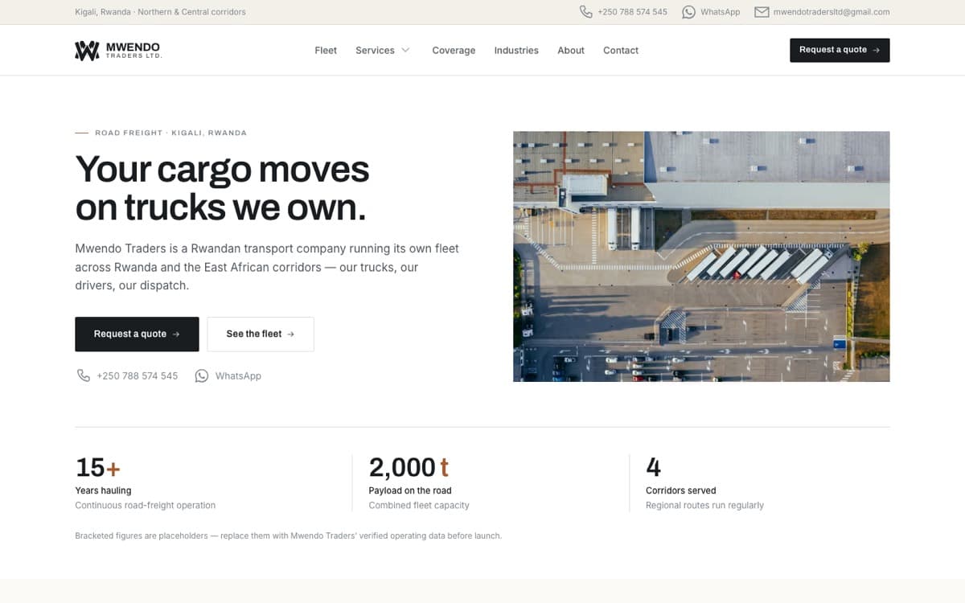This screenshot has height=603, width=965.
Task: Click the See the fleet button
Action: pyautogui.click(x=261, y=334)
